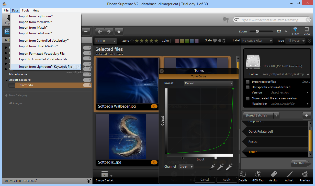The width and height of the screenshot is (315, 186).
Task: Pick the white point eyedropper
Action: click(x=229, y=167)
